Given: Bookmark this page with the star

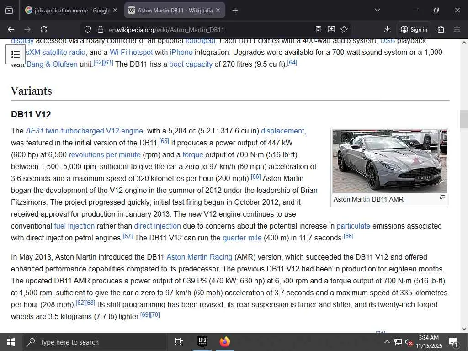Looking at the screenshot, I should pyautogui.click(x=344, y=30).
